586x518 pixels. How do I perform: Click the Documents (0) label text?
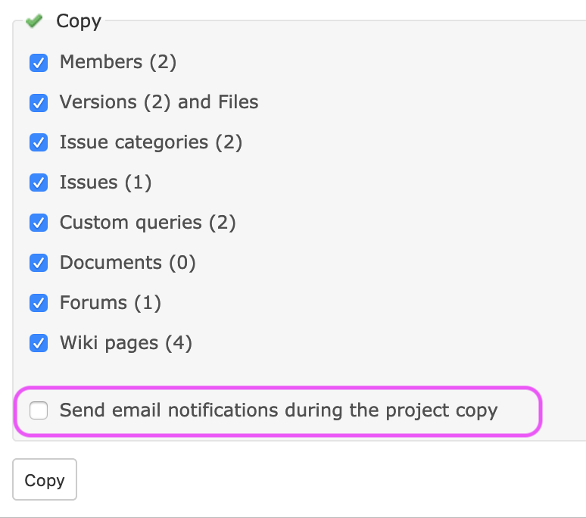point(127,263)
